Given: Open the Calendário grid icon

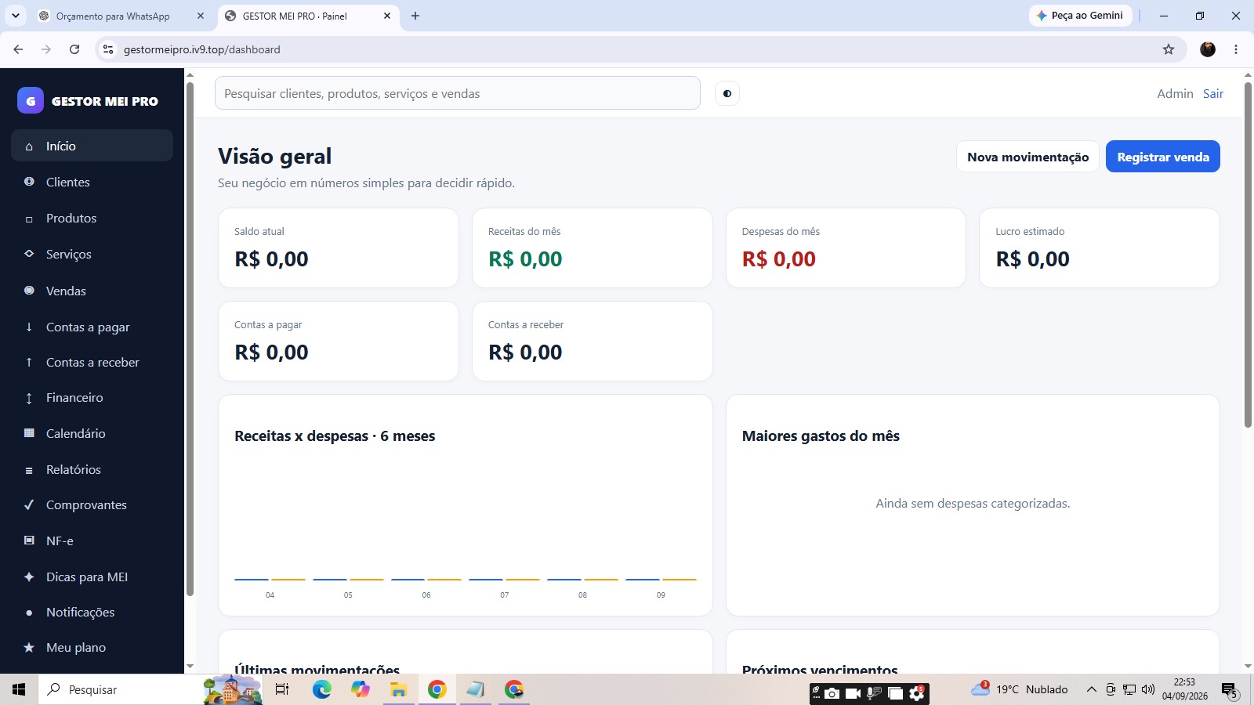Looking at the screenshot, I should (x=29, y=433).
